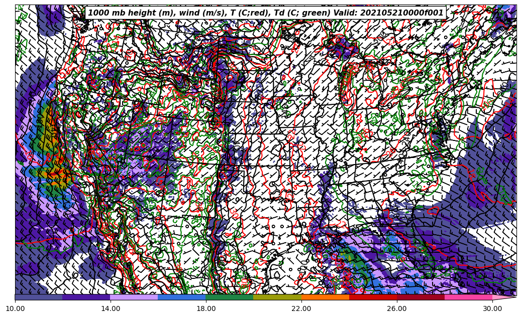521x317 pixels.
Task: Click the bright red colorbar segment before 26.00
Action: pos(373,297)
